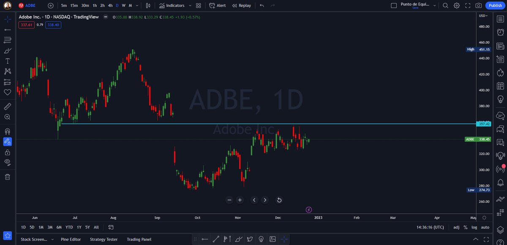This screenshot has width=507, height=245.
Task: Open chart settings gear in top bar
Action: (457, 5)
